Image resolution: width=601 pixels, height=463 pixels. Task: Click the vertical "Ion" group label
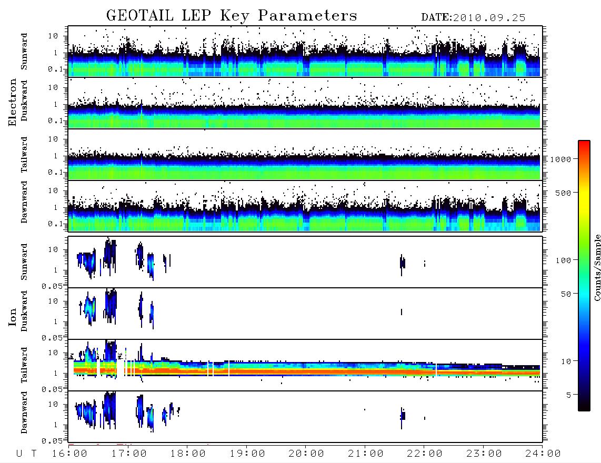click(x=13, y=317)
